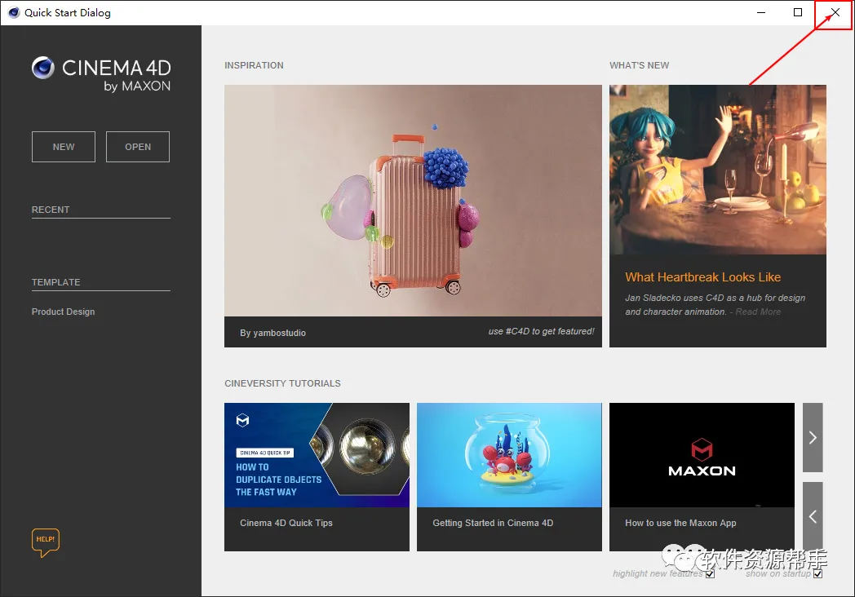Open the yambostudio suitcase inspiration image
The image size is (855, 597).
(x=413, y=201)
